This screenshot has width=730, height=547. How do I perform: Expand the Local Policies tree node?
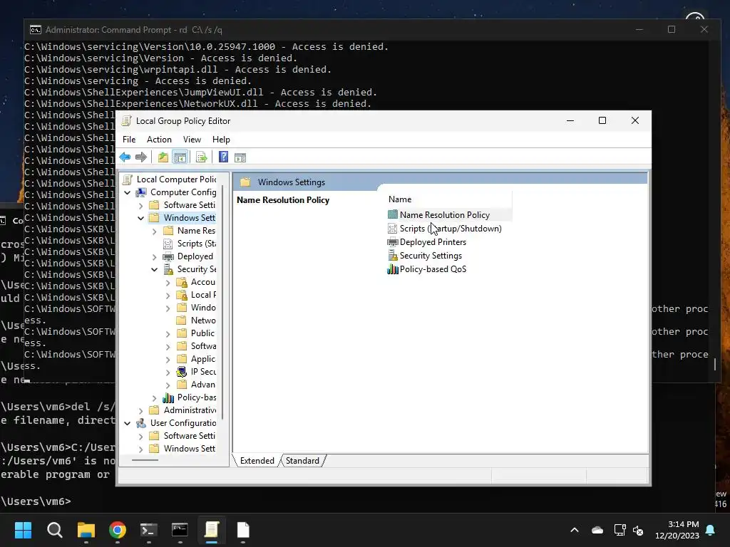click(168, 295)
